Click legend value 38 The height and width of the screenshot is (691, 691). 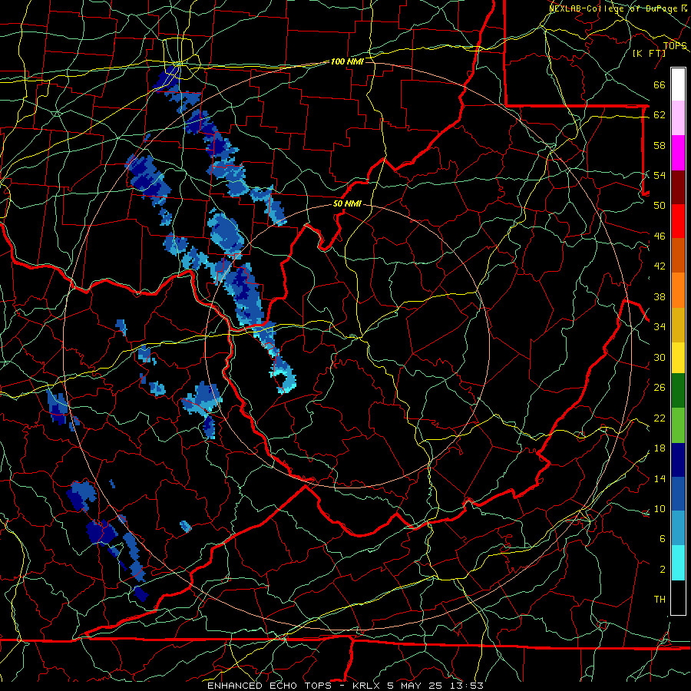point(660,296)
